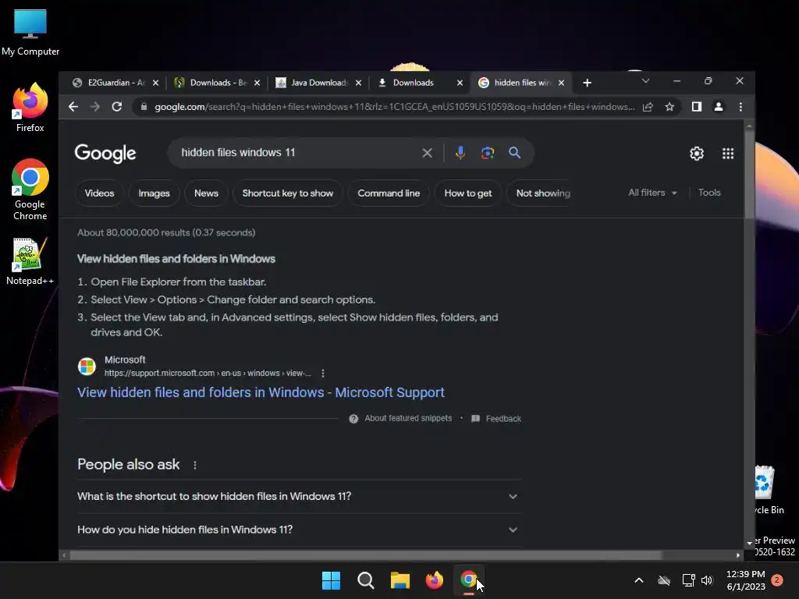Image resolution: width=799 pixels, height=599 pixels.
Task: Close the Java Downloads tab
Action: [x=358, y=83]
